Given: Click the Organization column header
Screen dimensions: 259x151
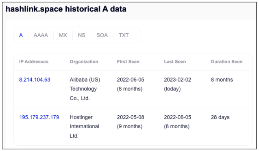Looking at the screenshot, I should (84, 62).
